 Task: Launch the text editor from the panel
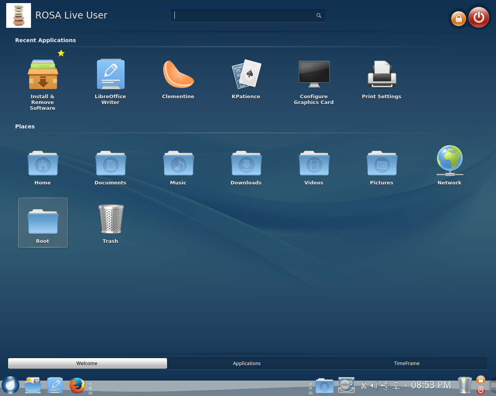click(55, 386)
